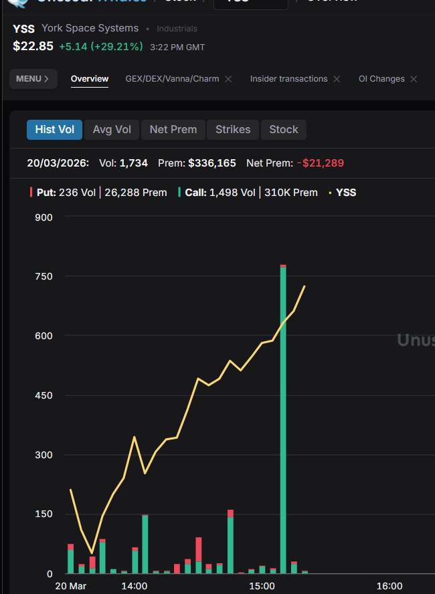Click the 150 y-axis label
The width and height of the screenshot is (435, 594).
click(43, 514)
